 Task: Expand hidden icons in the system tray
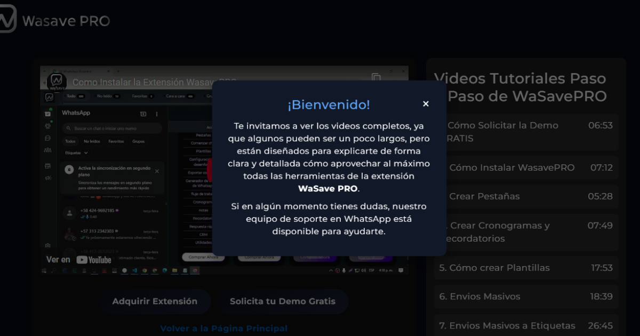(331, 270)
